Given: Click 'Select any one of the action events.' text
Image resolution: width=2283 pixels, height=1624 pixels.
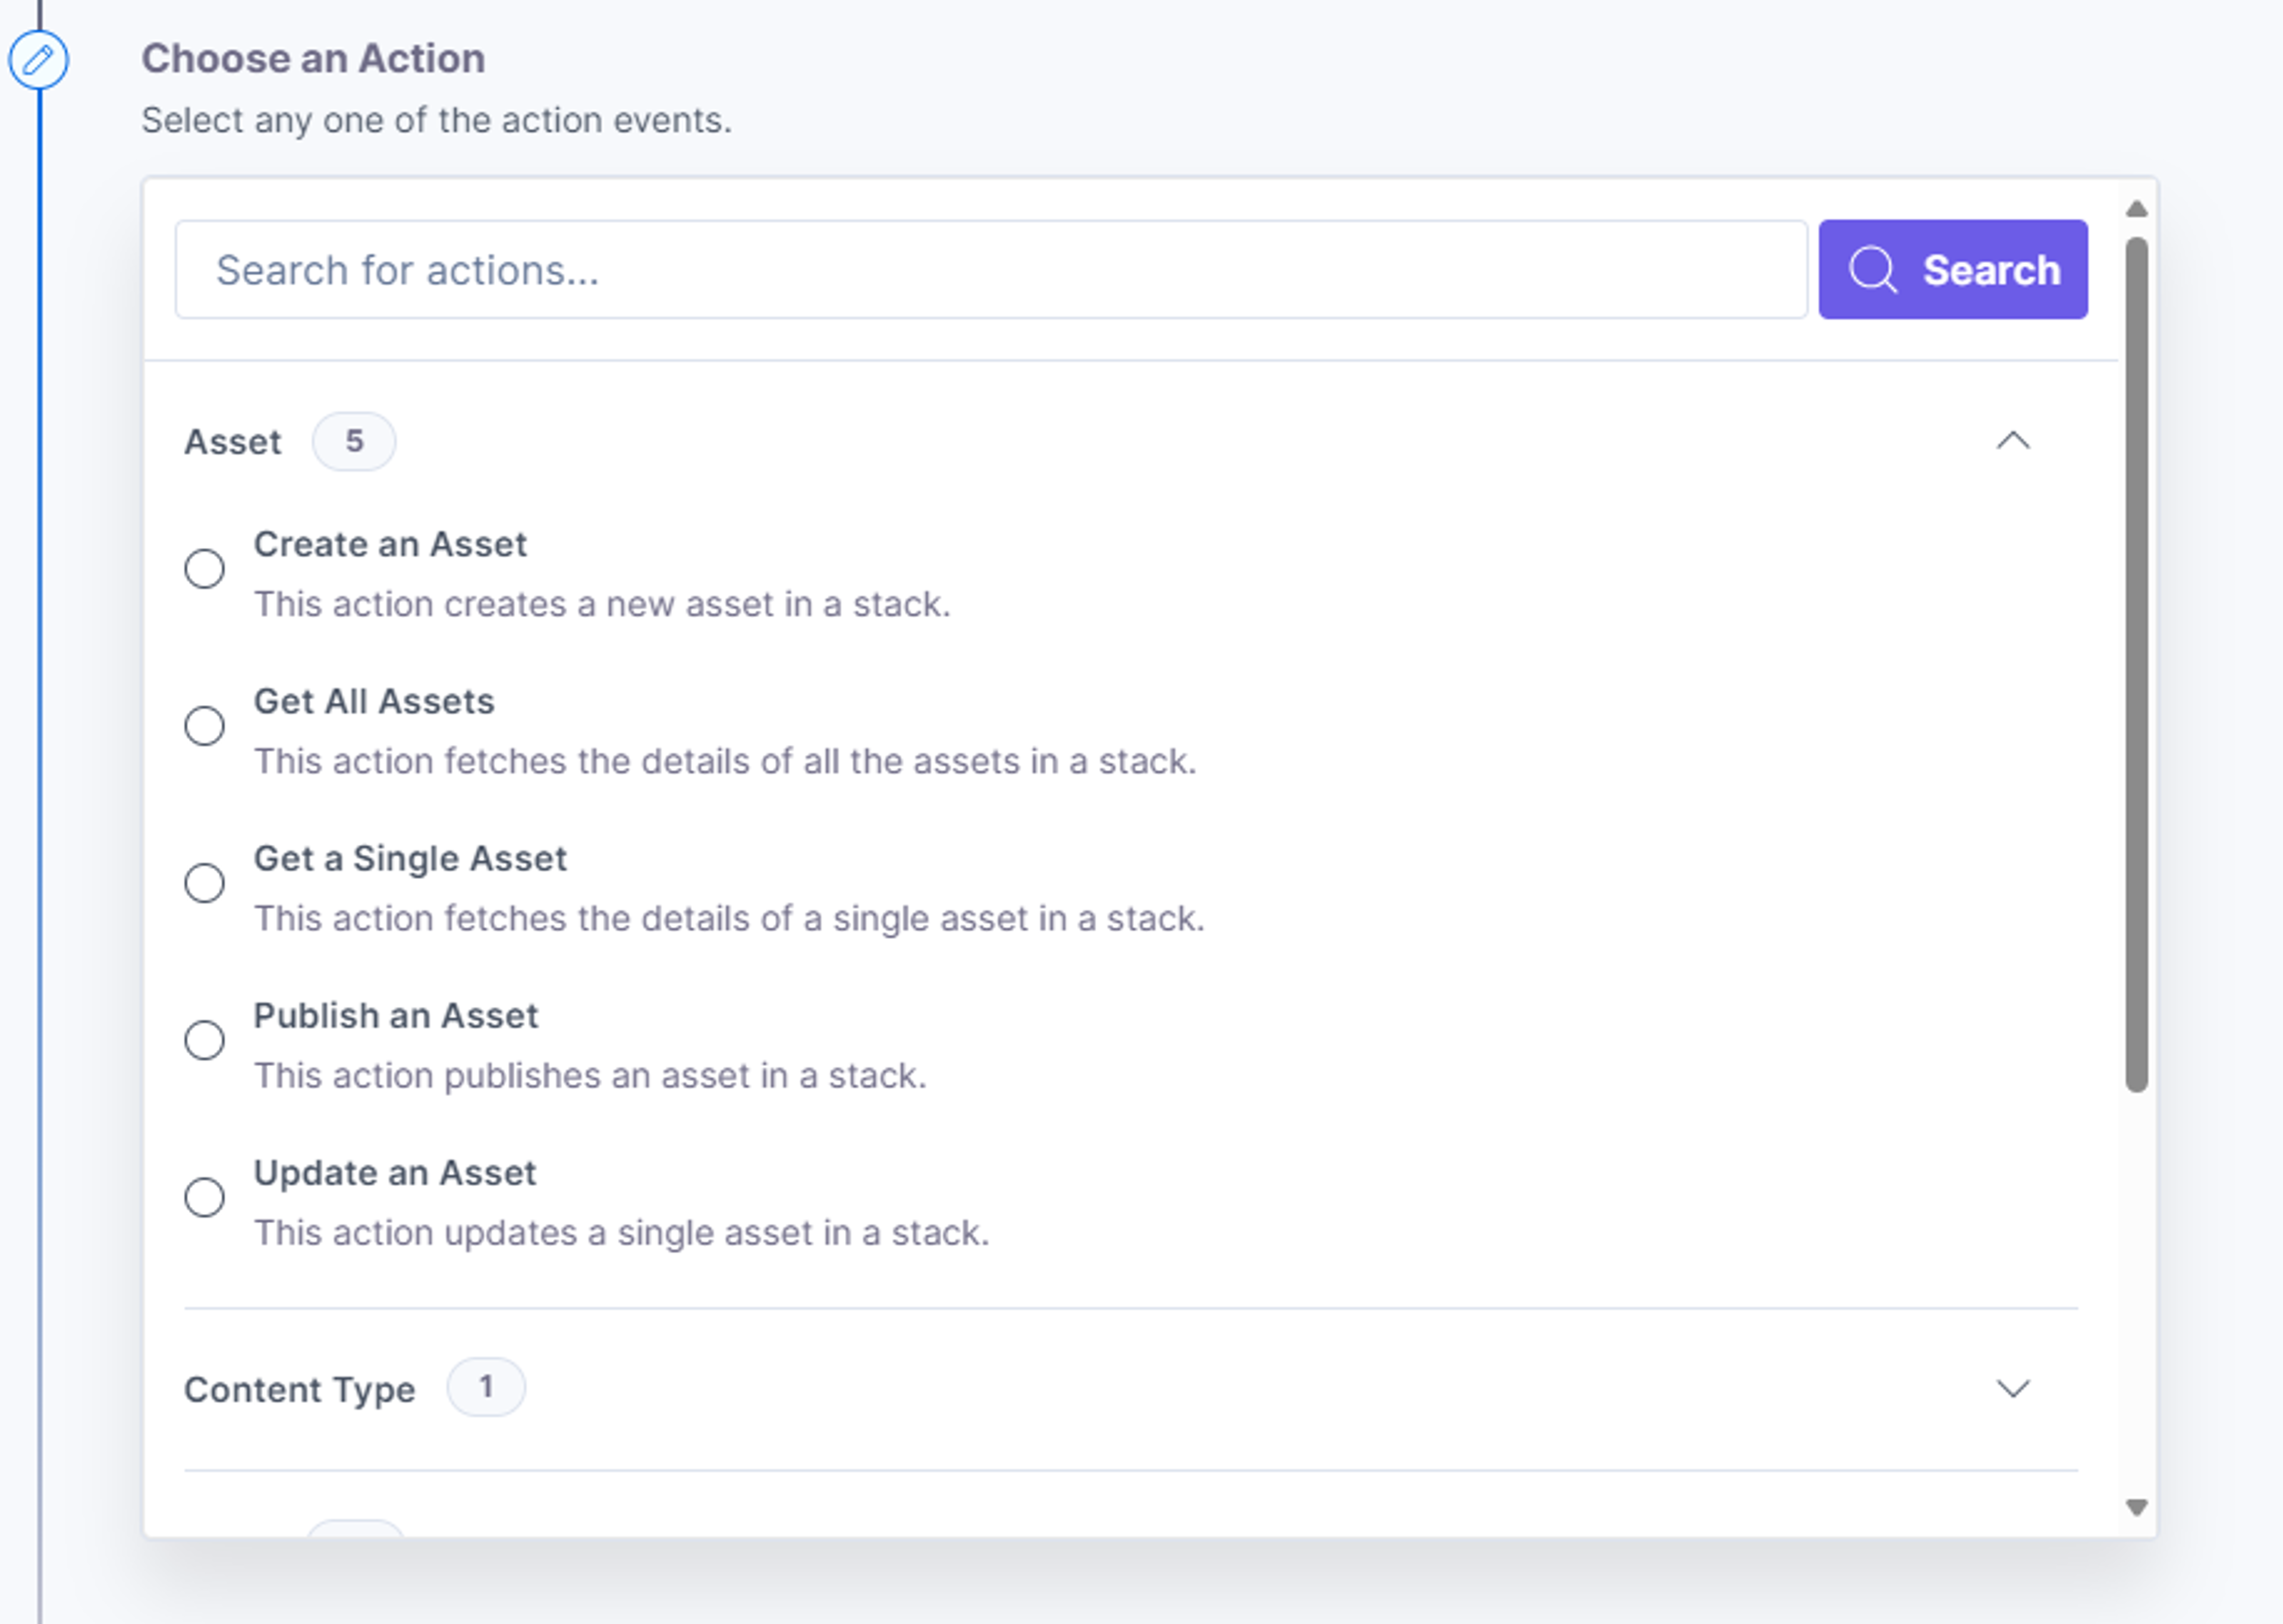Looking at the screenshot, I should [x=437, y=120].
